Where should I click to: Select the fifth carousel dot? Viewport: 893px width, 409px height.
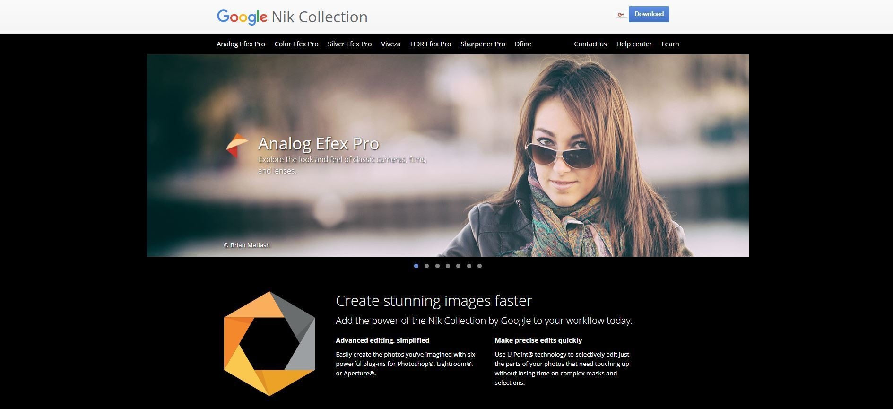(x=458, y=266)
